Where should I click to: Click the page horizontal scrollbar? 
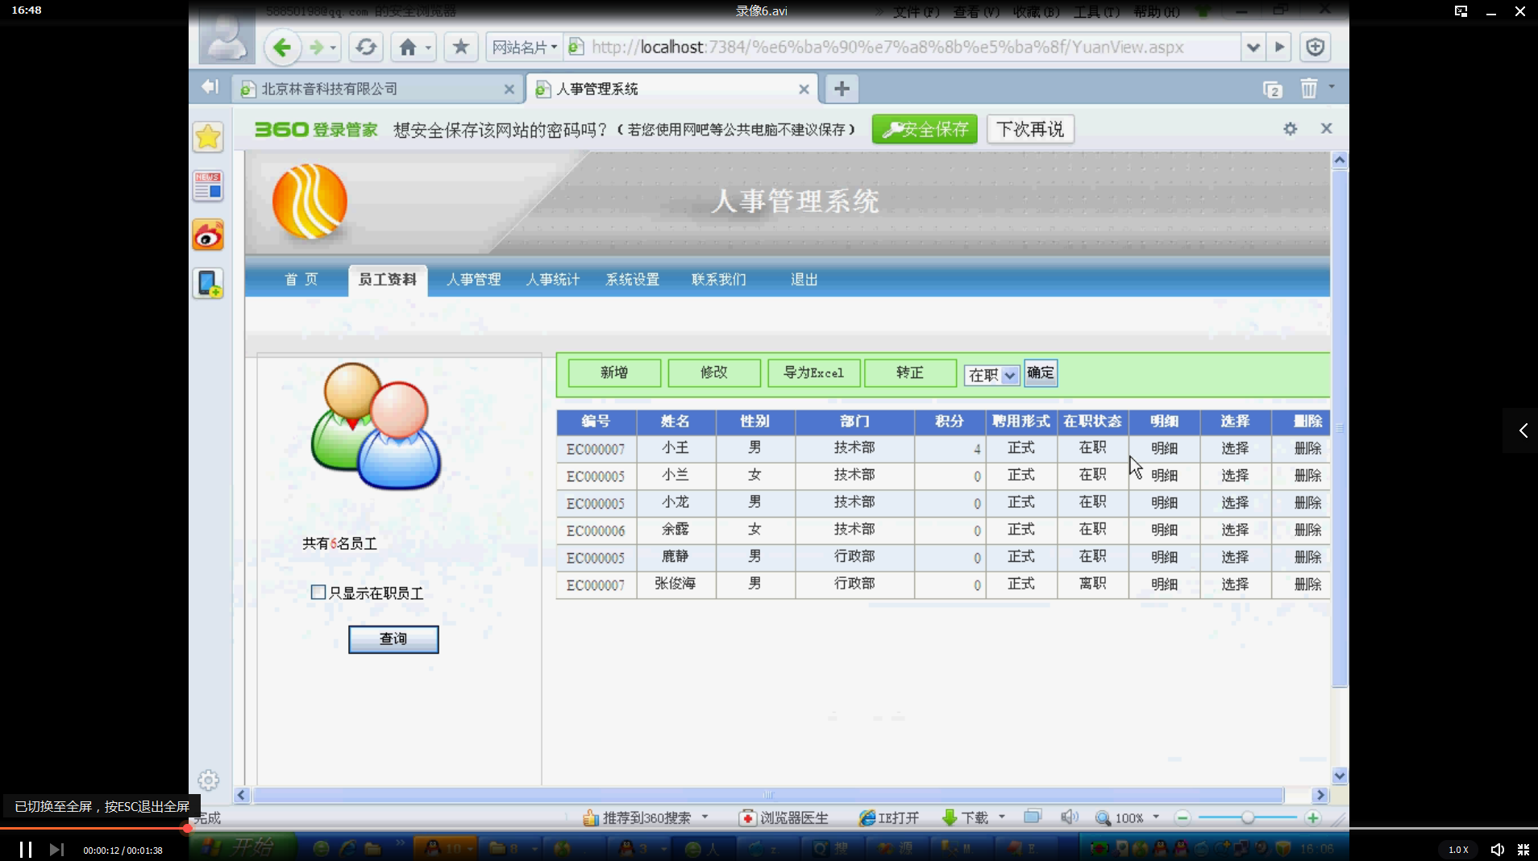point(768,795)
